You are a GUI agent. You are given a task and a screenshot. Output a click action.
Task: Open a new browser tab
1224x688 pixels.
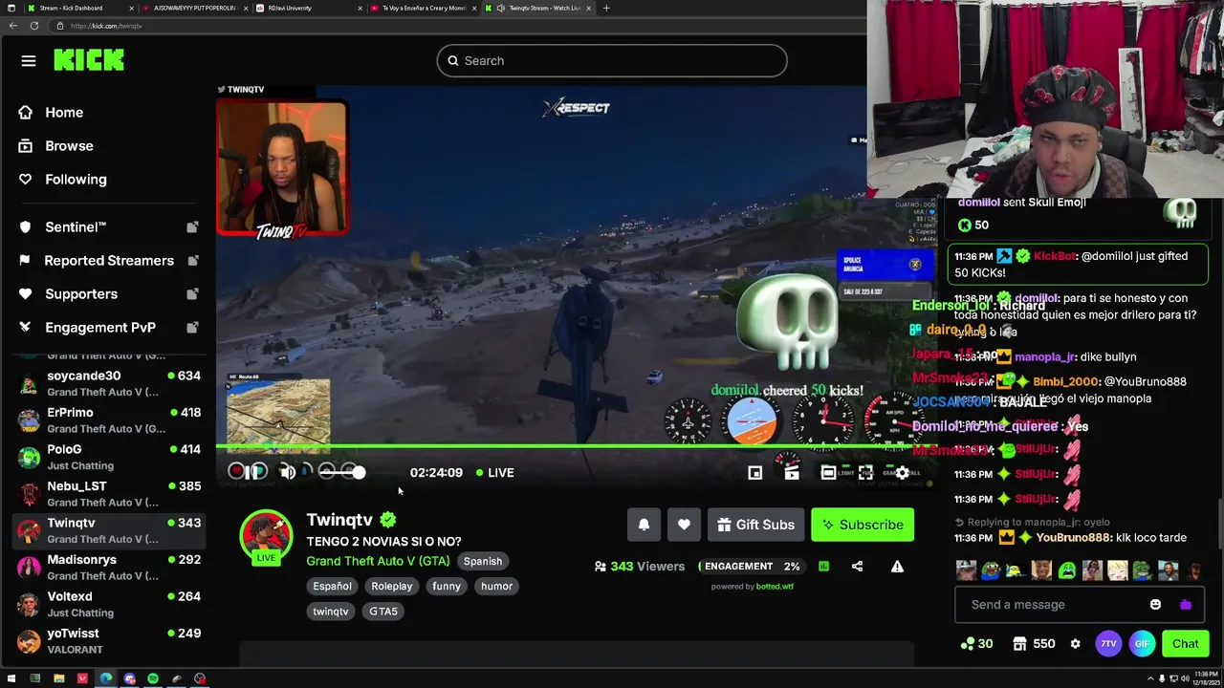click(606, 8)
